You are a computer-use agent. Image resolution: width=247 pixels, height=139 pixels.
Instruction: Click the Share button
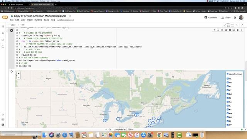226,17
